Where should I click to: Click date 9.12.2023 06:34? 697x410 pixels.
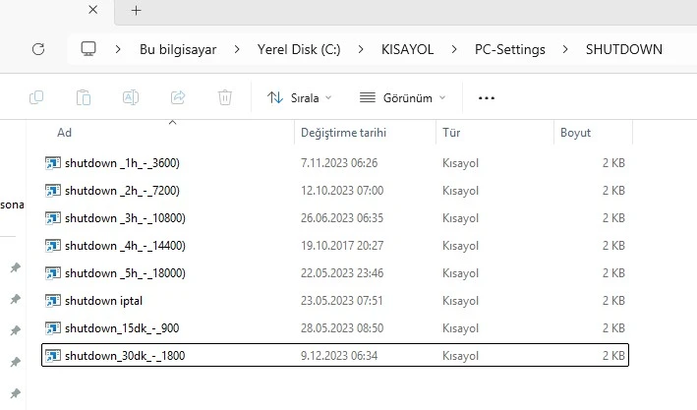pos(339,356)
